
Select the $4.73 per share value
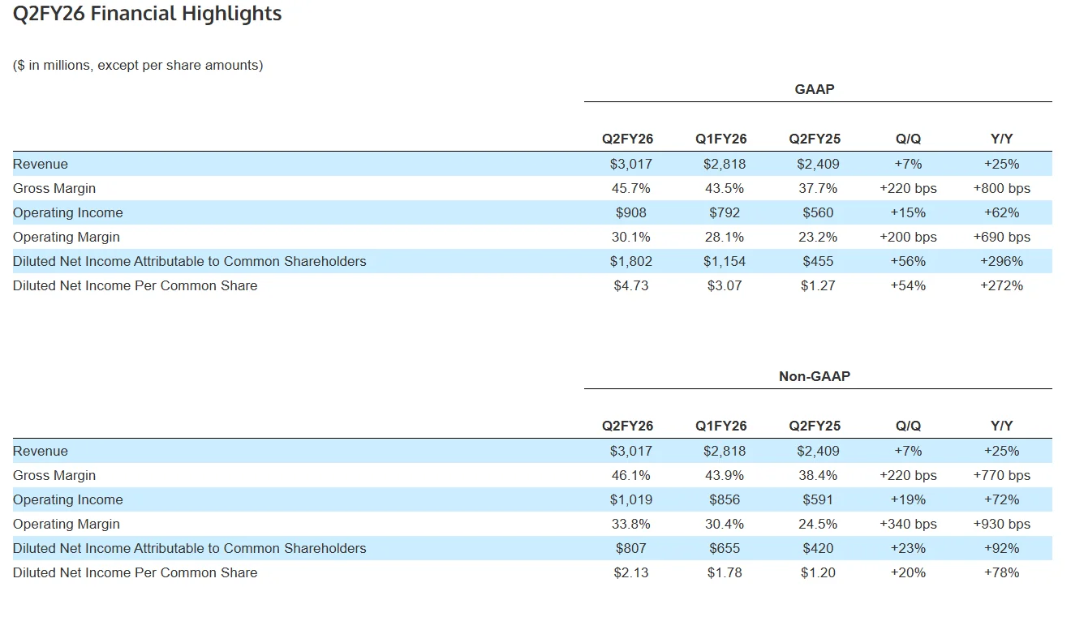coord(630,285)
